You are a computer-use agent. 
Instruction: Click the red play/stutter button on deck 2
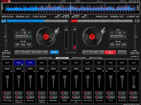(110, 52)
